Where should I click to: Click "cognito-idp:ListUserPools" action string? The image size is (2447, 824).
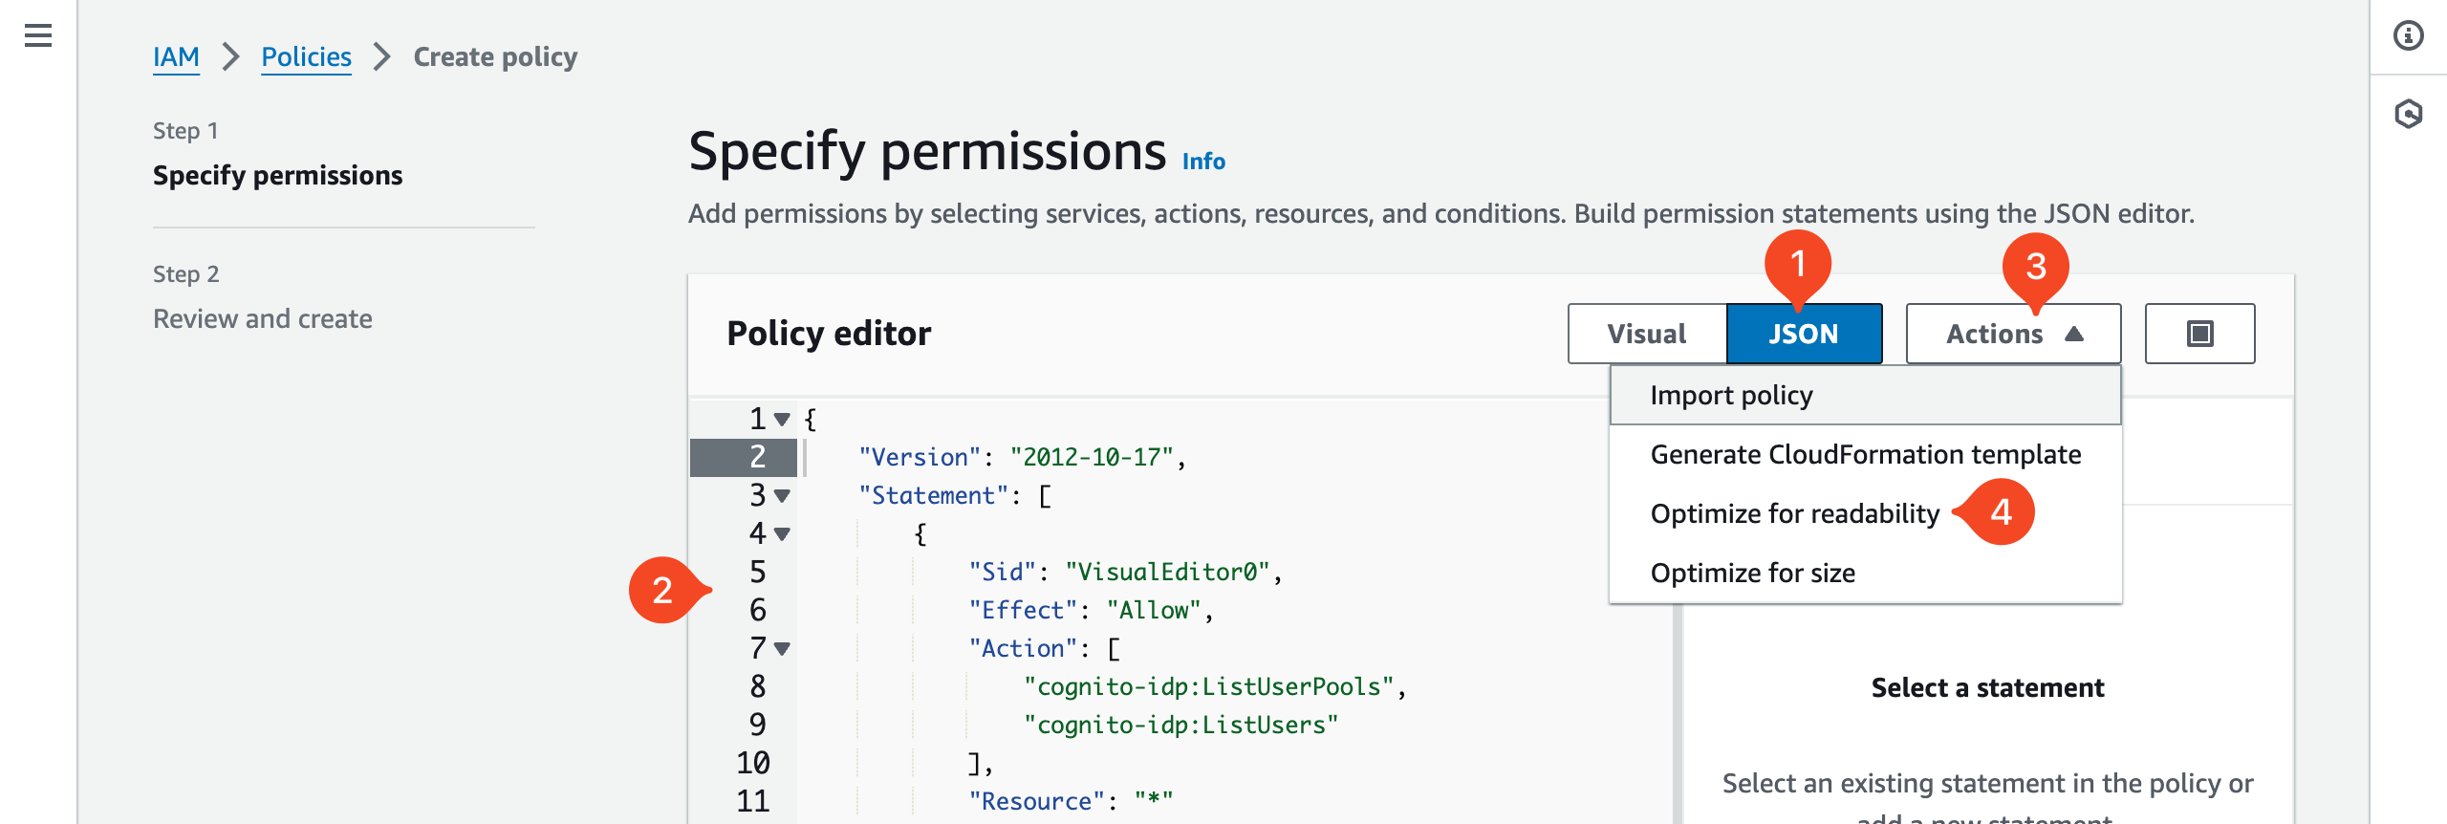coord(1209,687)
